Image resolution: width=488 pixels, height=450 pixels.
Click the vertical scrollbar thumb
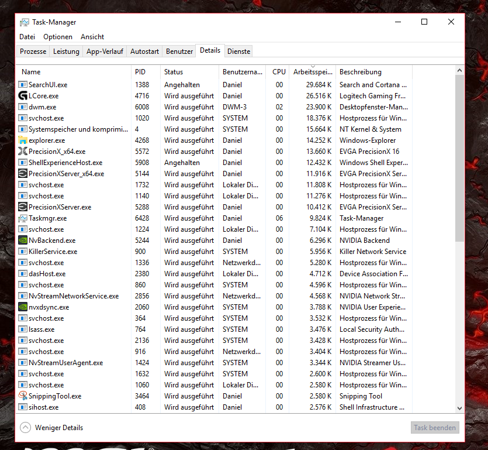(460, 158)
